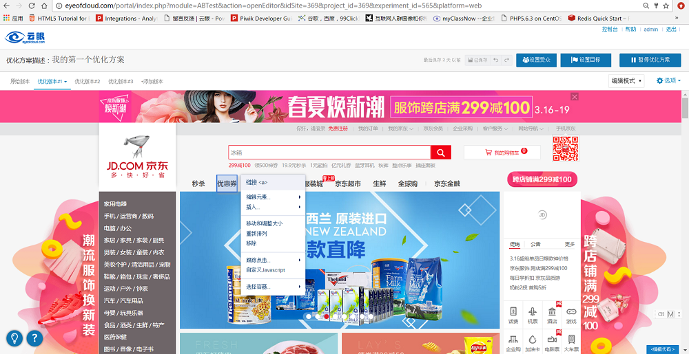
Task: Click the 控制台 link
Action: [610, 30]
